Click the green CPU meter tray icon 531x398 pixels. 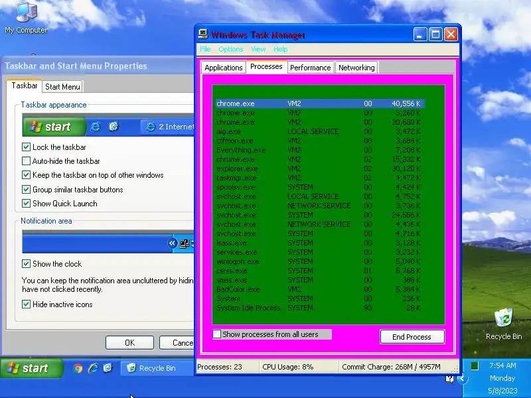475,365
